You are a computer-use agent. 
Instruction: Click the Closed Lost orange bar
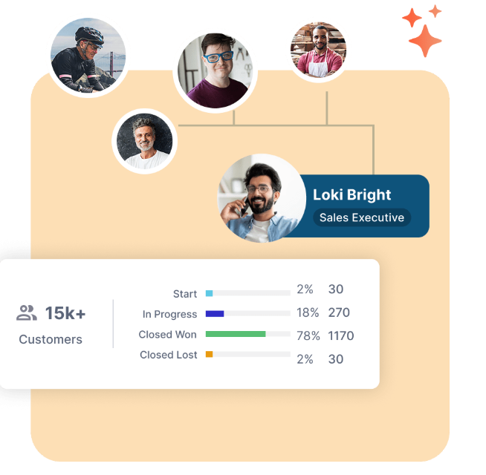tap(210, 354)
